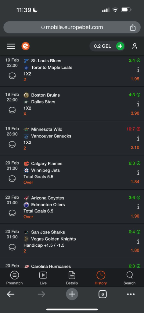Open info for Calgary Flames match
The width and height of the screenshot is (144, 313).
click(138, 173)
